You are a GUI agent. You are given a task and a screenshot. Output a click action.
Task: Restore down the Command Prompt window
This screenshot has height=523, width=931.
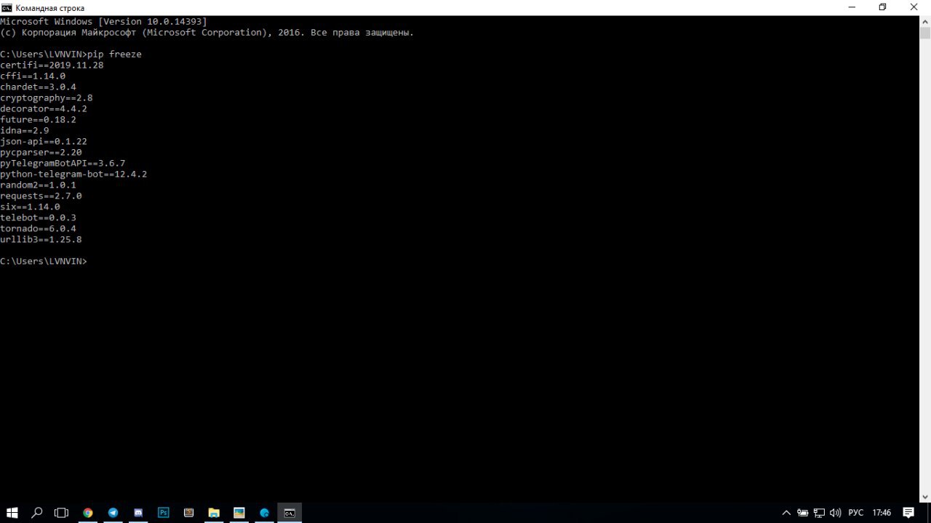point(882,7)
